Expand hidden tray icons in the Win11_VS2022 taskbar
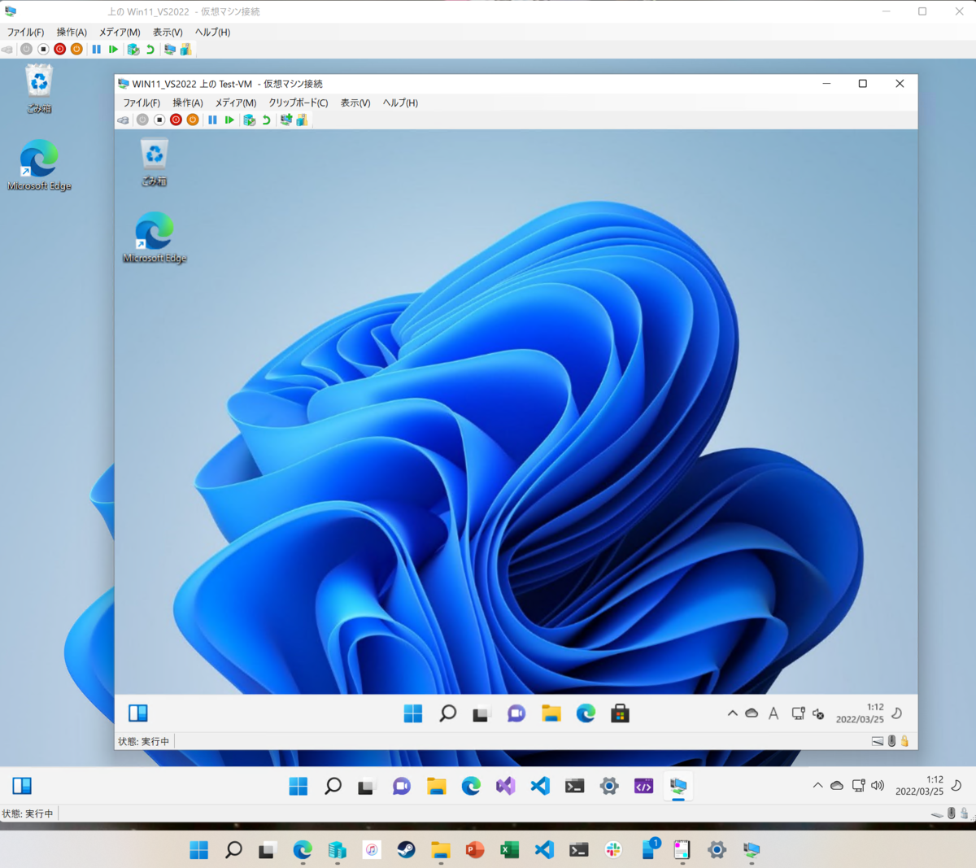This screenshot has height=868, width=976. pos(817,785)
